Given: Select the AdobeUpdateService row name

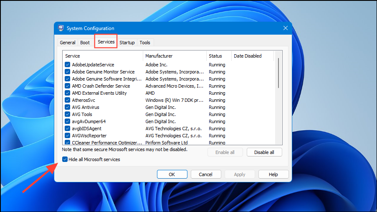Looking at the screenshot, I should coord(93,65).
